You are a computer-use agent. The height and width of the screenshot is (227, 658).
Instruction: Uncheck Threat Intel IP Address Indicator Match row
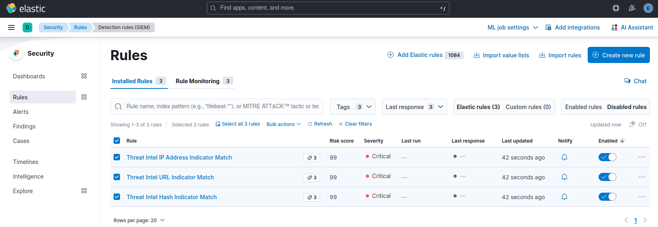117,157
